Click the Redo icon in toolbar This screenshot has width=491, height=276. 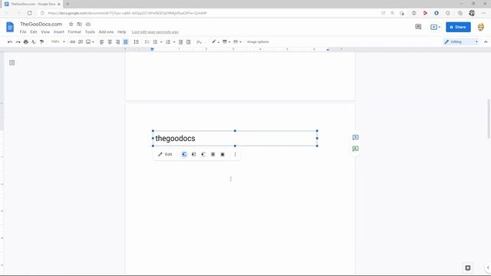coord(18,42)
